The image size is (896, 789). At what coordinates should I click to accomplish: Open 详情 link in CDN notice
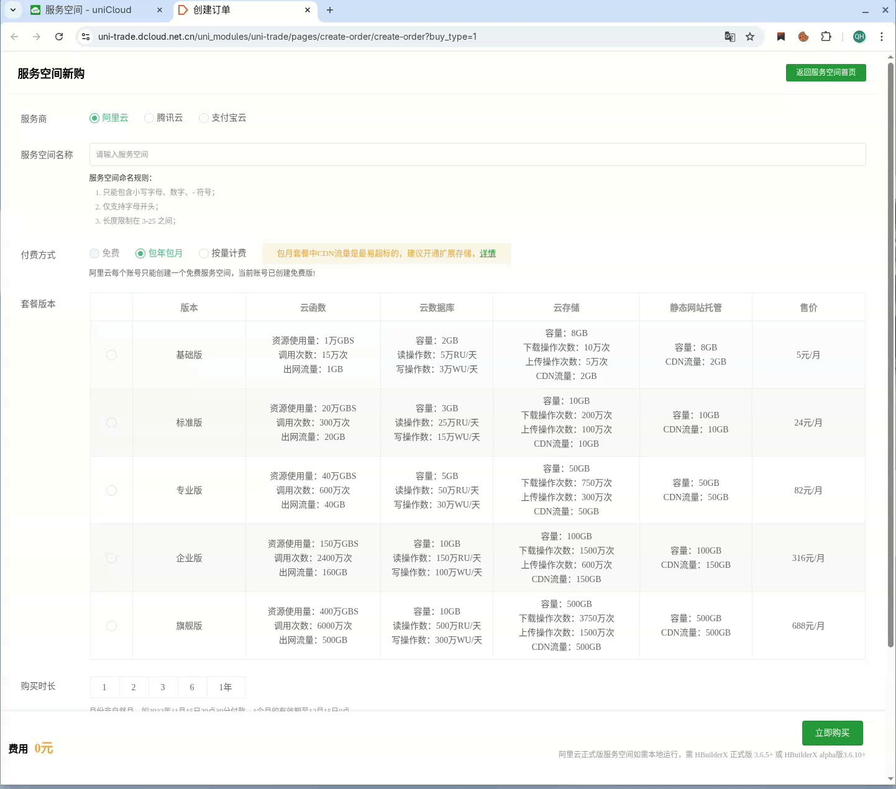488,253
